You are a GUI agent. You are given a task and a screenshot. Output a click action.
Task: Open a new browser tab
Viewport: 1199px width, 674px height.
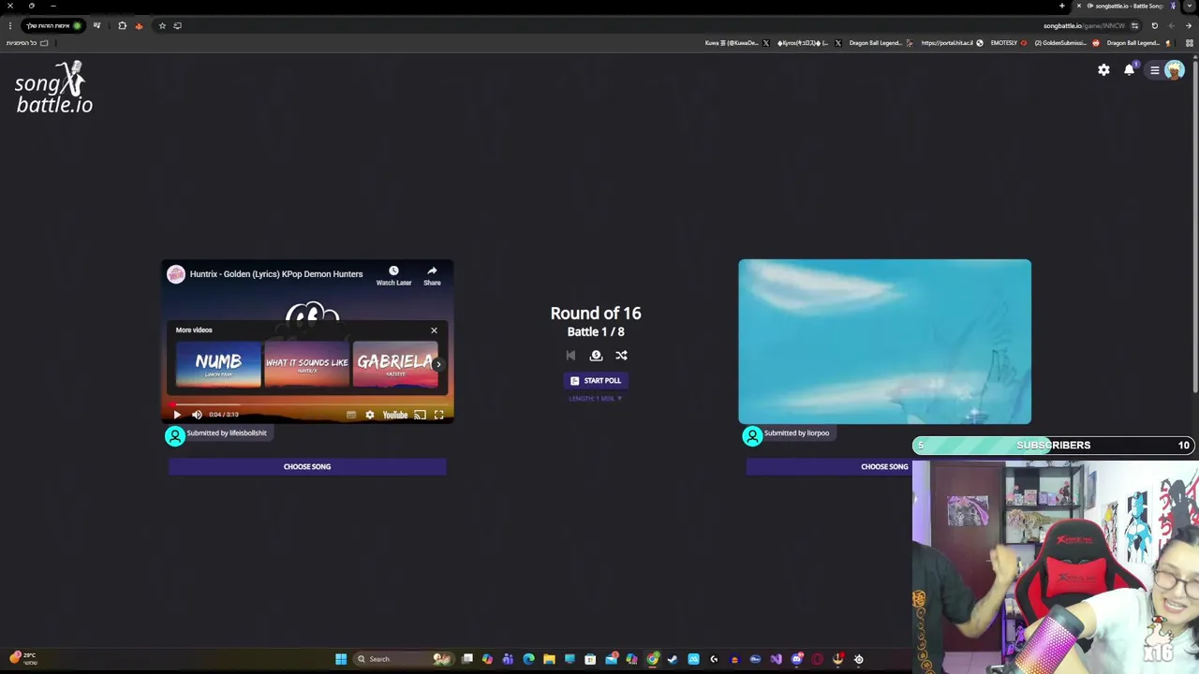pyautogui.click(x=1062, y=7)
